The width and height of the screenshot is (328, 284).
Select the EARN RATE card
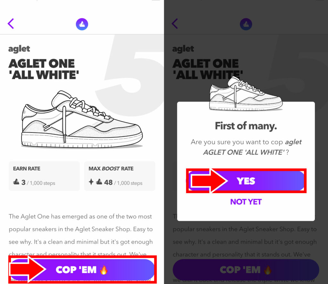44,176
